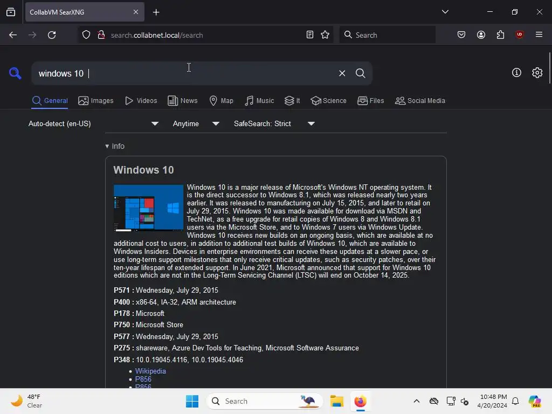Click the muted volume tray icon
The width and height of the screenshot is (552, 414).
[465, 401]
